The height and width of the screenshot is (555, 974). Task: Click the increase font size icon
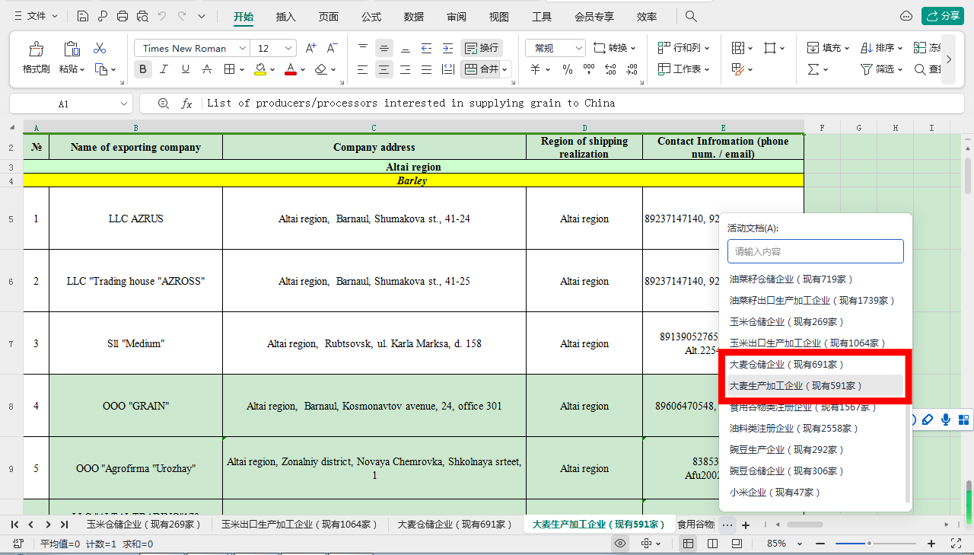pyautogui.click(x=310, y=48)
